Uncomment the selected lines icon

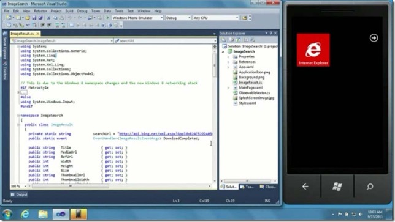tap(63, 25)
